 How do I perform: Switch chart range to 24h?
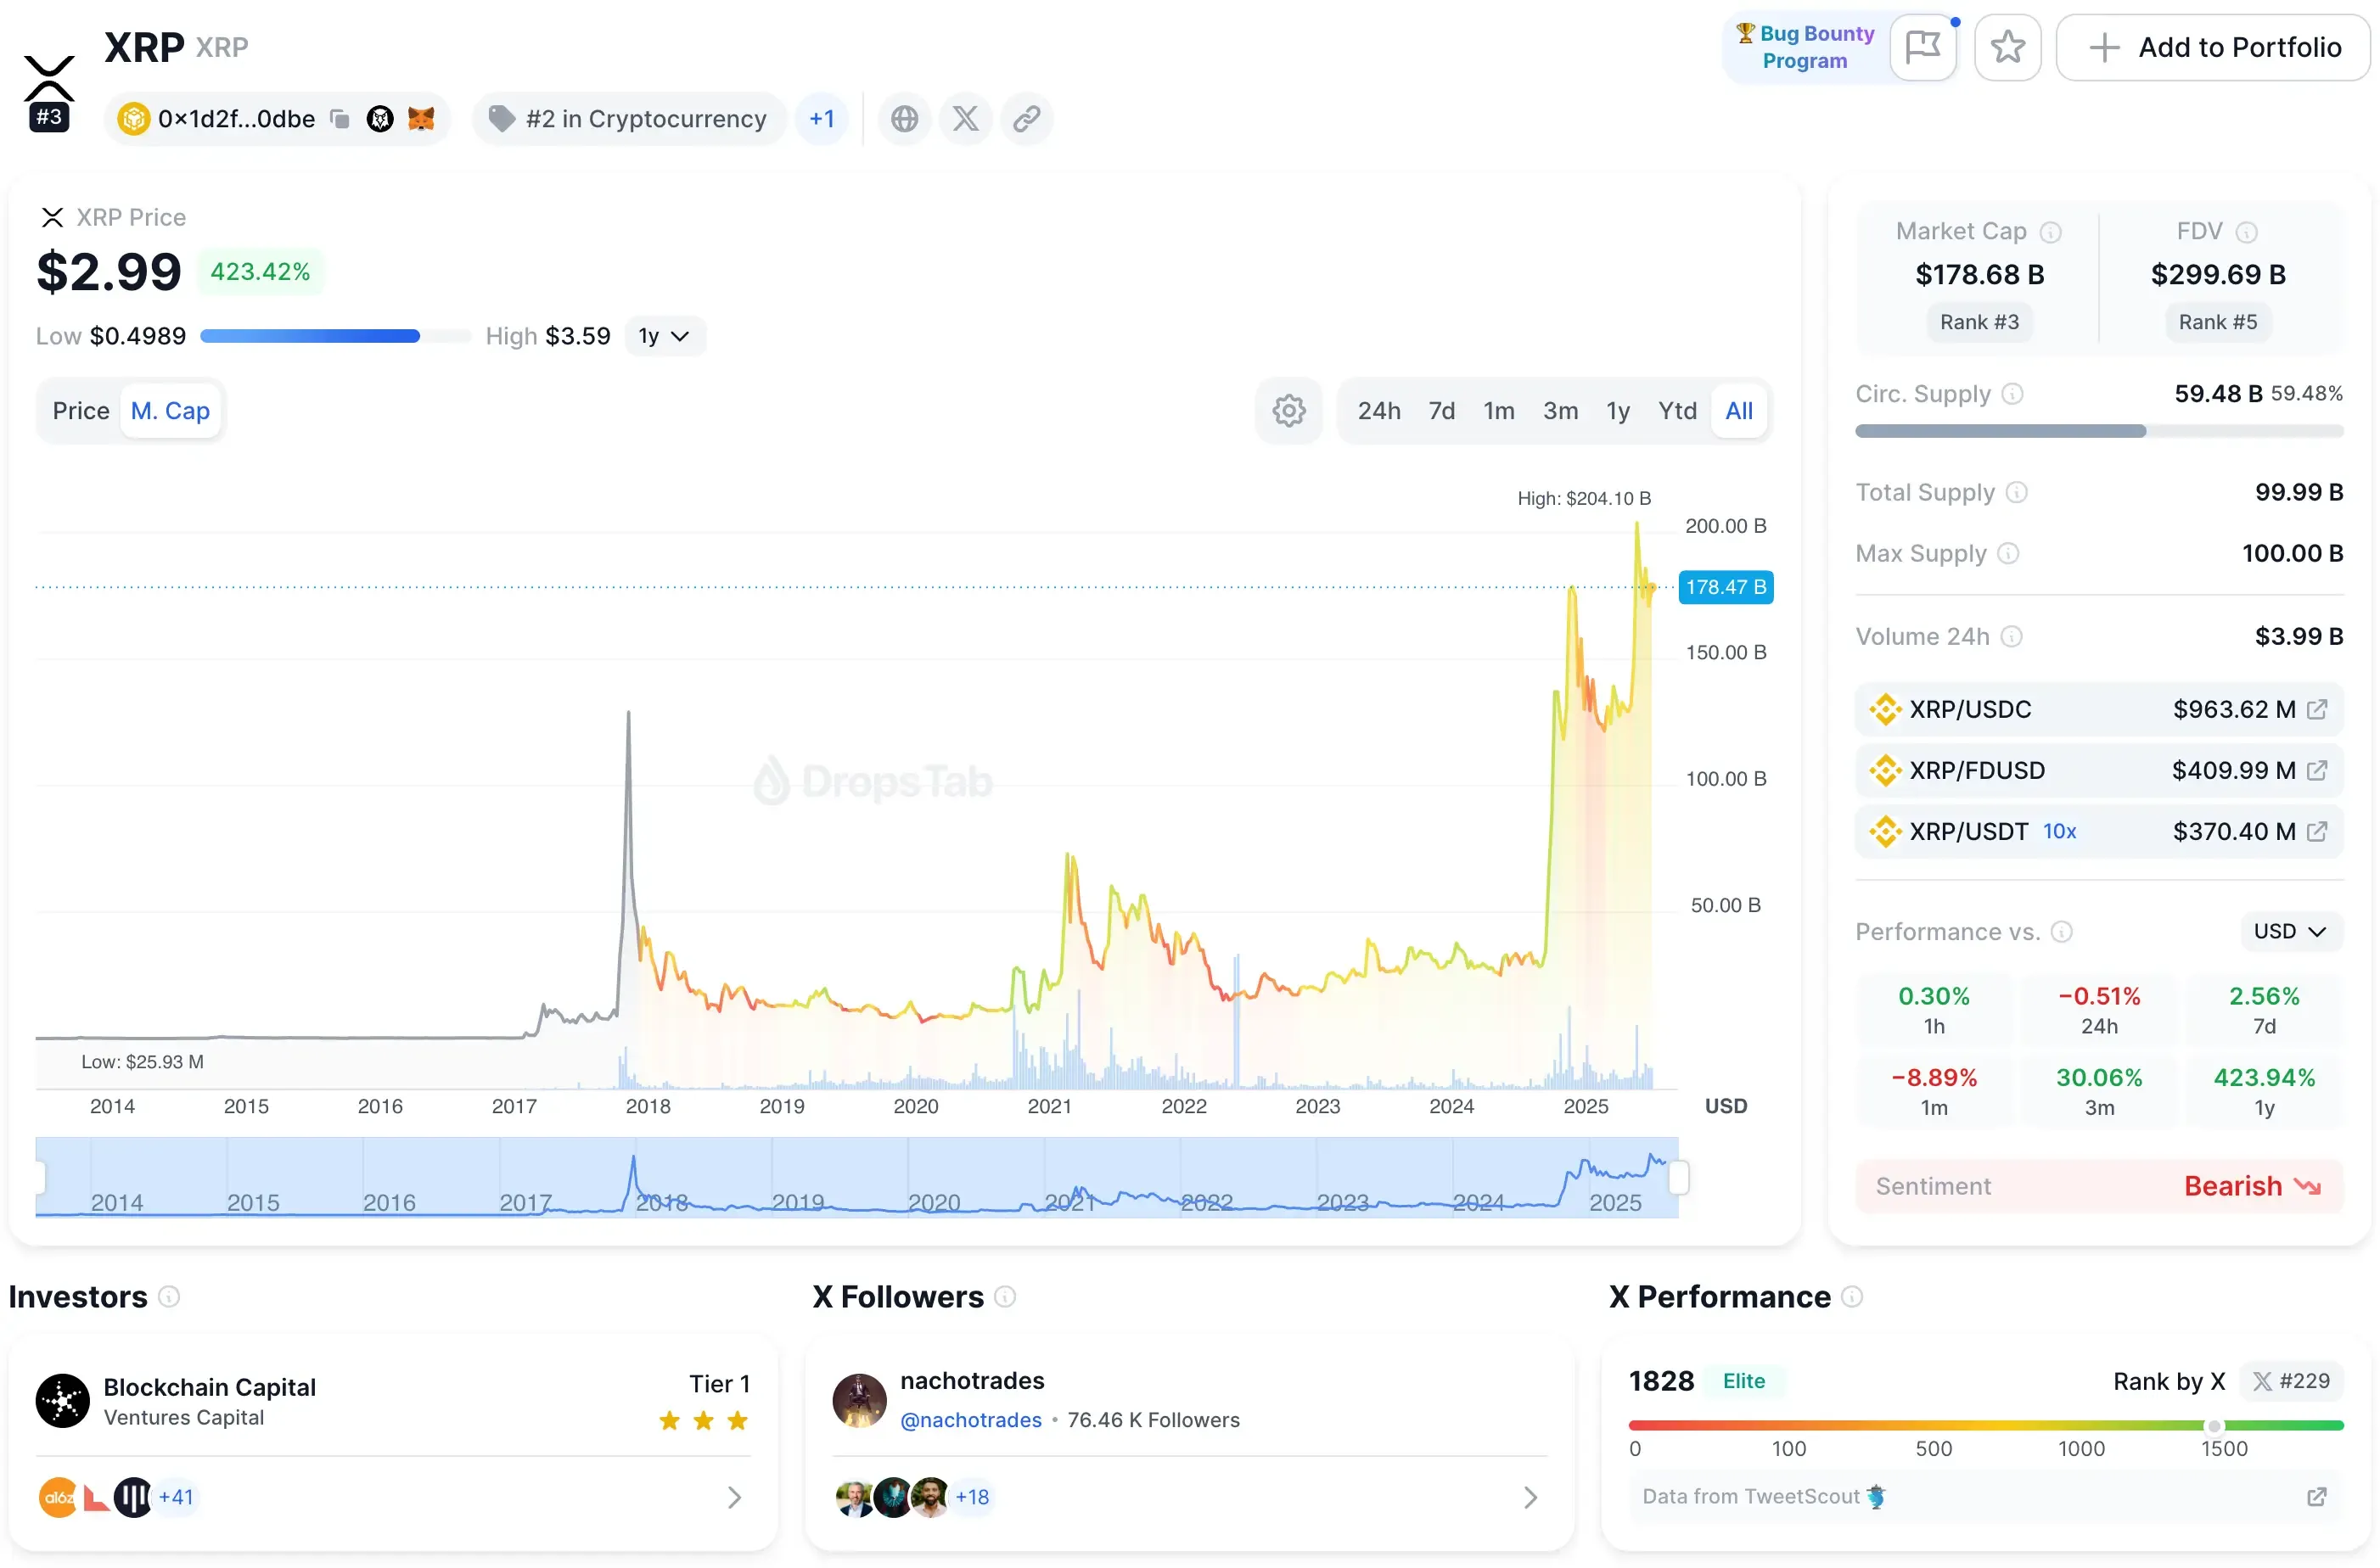pyautogui.click(x=1378, y=410)
